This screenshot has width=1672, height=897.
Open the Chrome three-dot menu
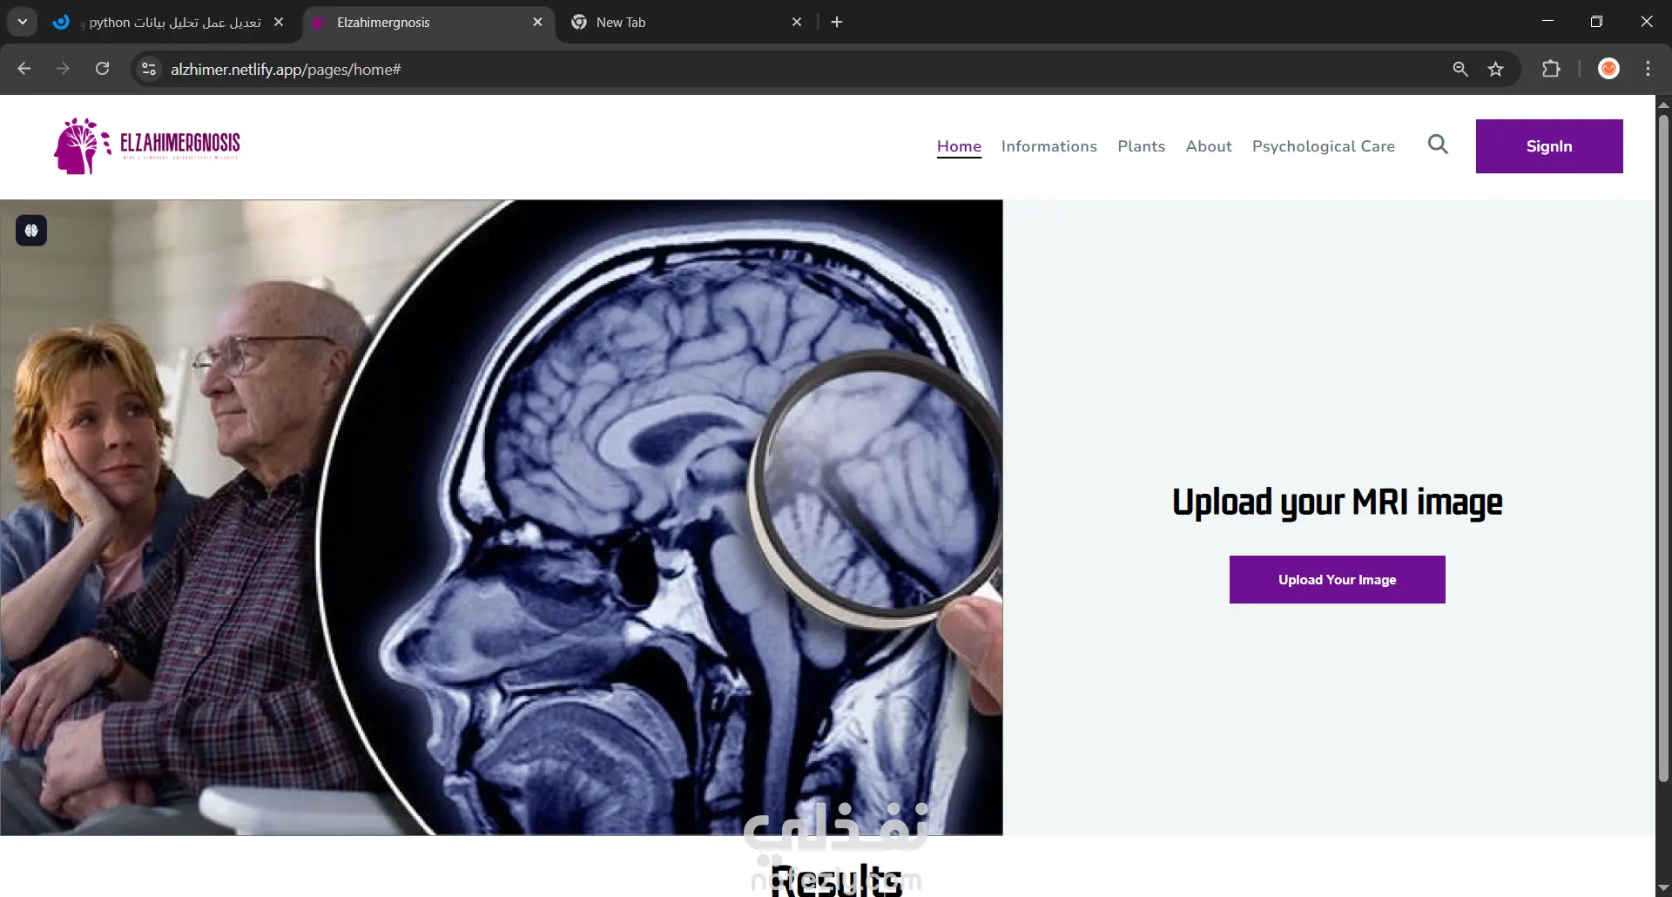pyautogui.click(x=1648, y=69)
